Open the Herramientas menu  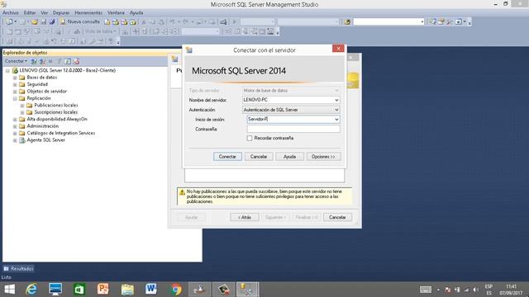pos(88,12)
